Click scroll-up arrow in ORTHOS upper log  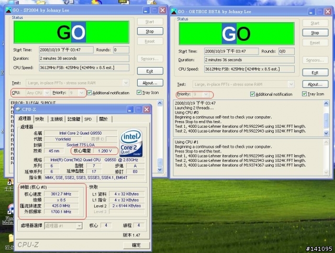pyautogui.click(x=326, y=104)
